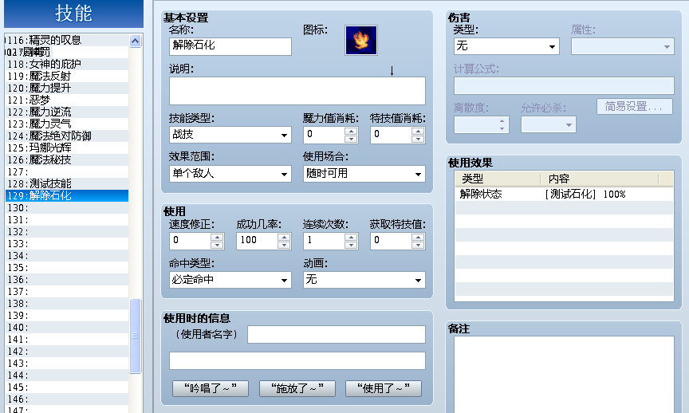Select skill 126:魔法秘技

[67, 160]
